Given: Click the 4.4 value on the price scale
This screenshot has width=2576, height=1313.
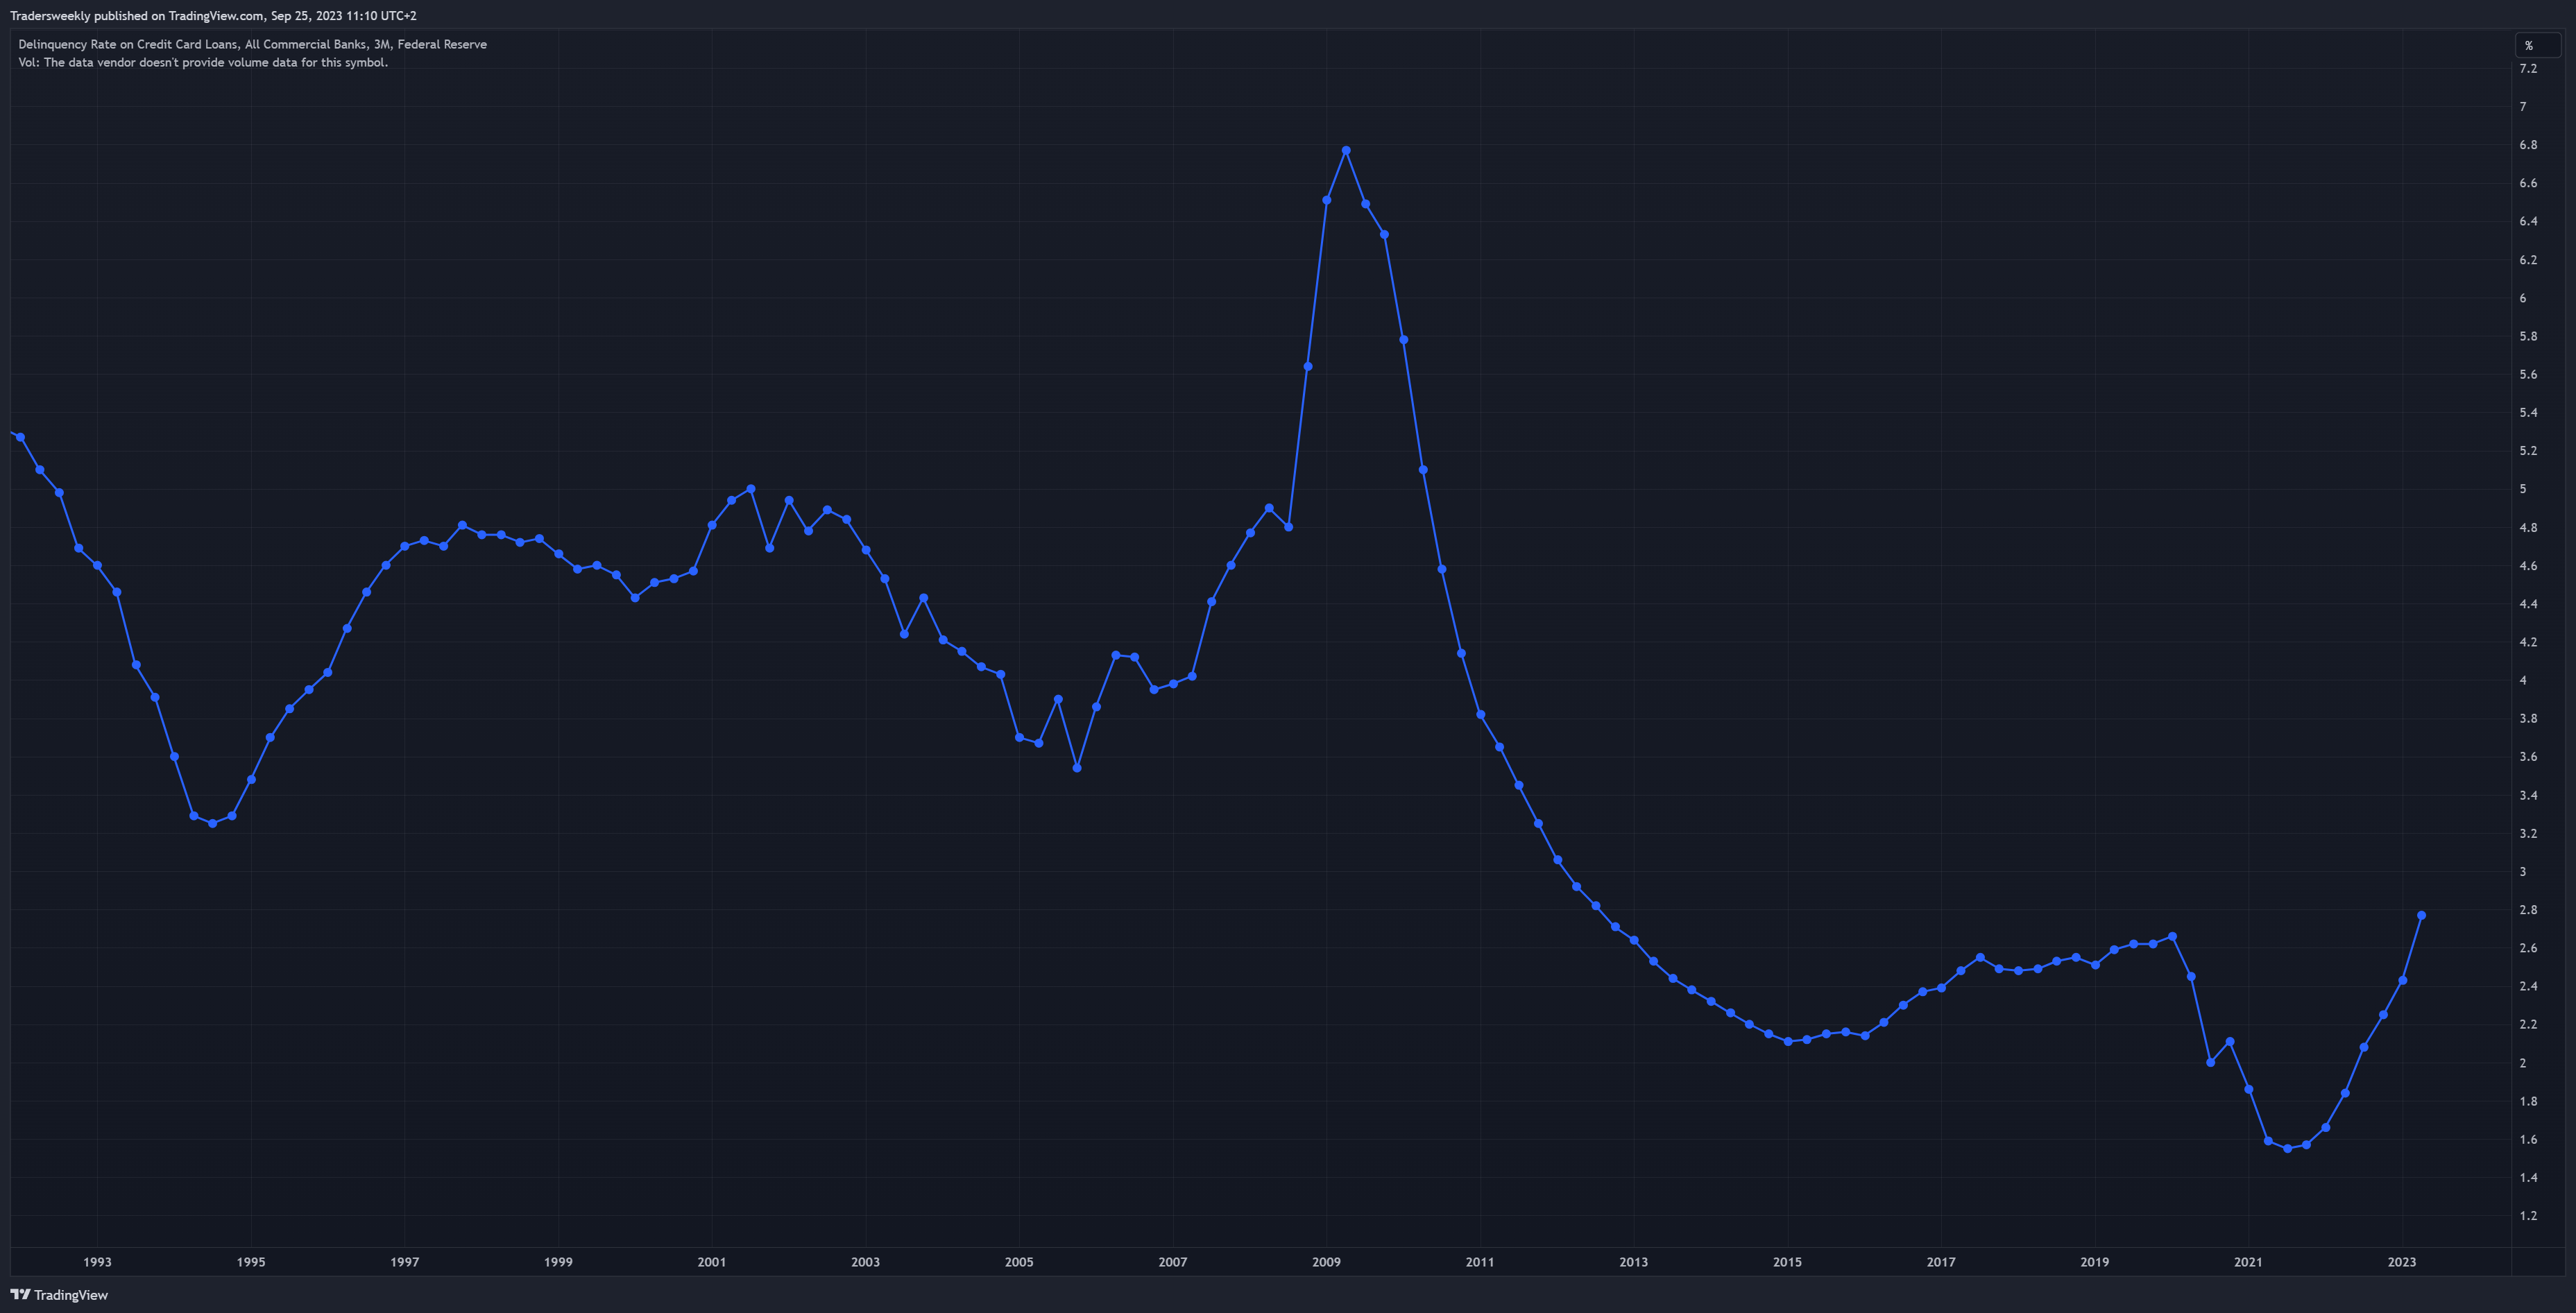Looking at the screenshot, I should [x=2528, y=604].
